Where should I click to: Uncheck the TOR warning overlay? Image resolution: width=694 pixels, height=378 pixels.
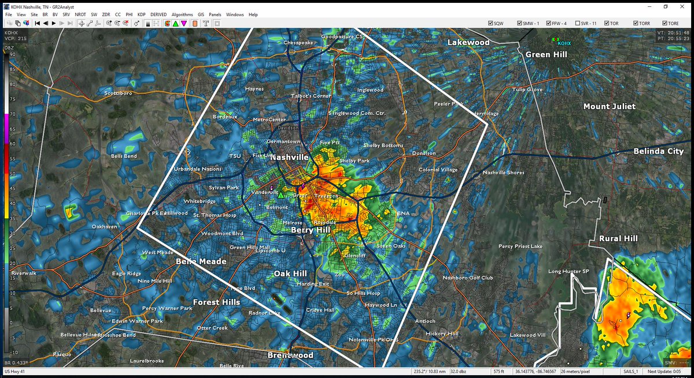click(606, 23)
